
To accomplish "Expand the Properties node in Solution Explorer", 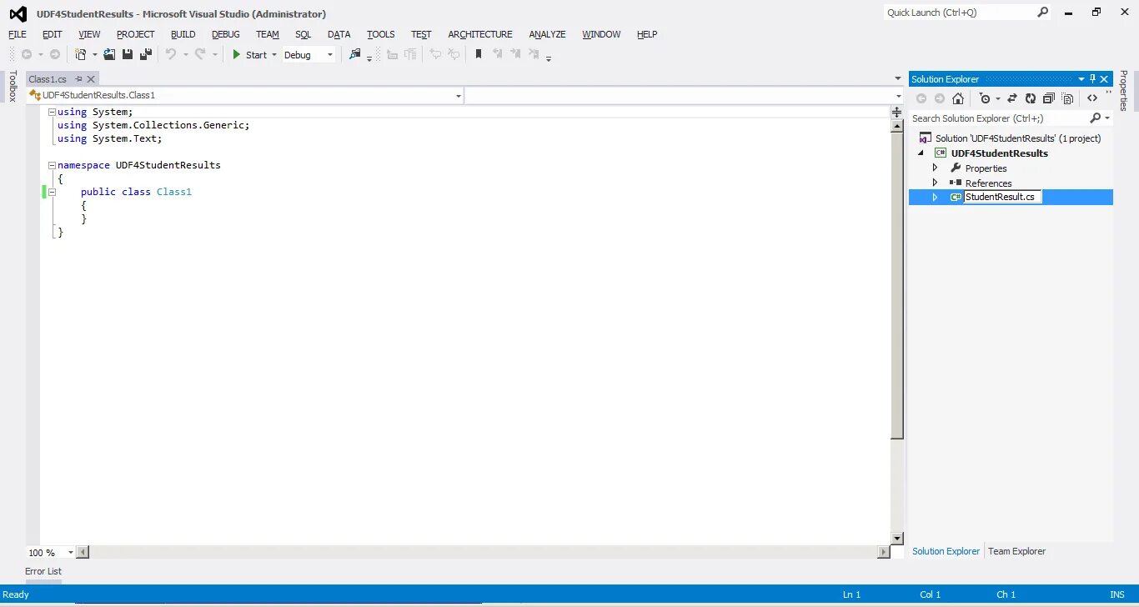I will coord(935,168).
